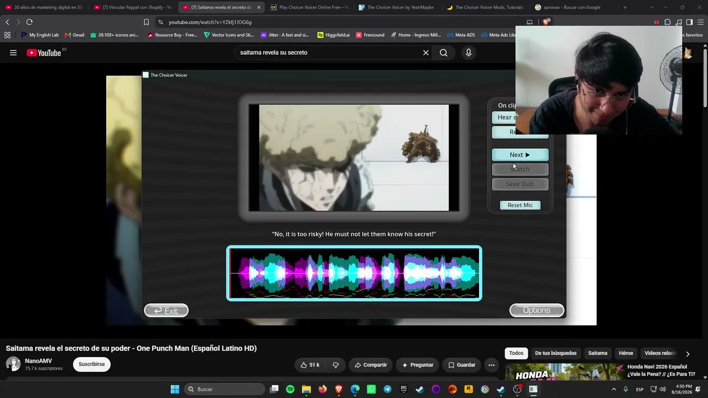
Task: Open Options in The Choicer Voicer
Action: click(537, 310)
